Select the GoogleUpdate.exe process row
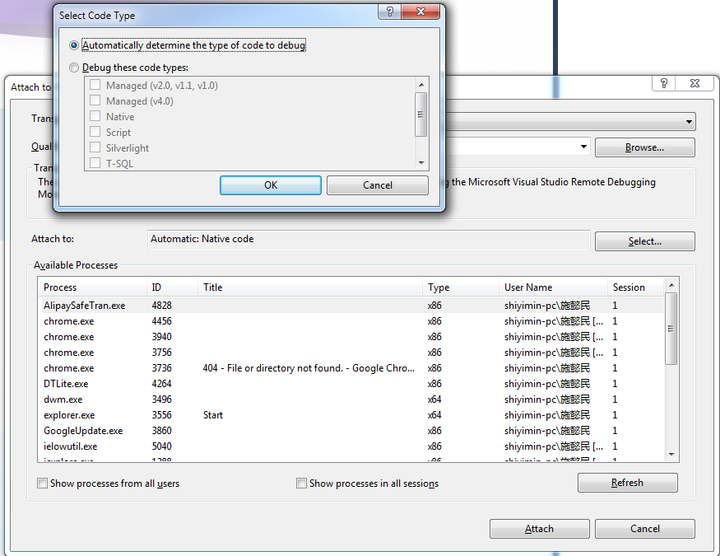 (x=351, y=430)
